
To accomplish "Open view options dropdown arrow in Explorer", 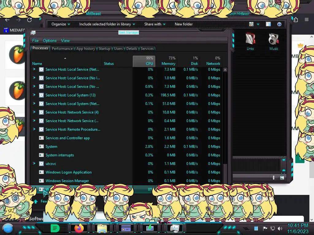I will 258,24.
